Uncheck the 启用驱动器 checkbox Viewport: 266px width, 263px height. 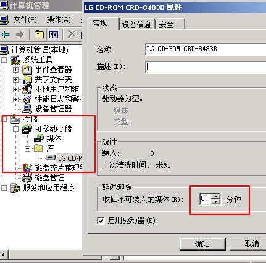pyautogui.click(x=101, y=221)
